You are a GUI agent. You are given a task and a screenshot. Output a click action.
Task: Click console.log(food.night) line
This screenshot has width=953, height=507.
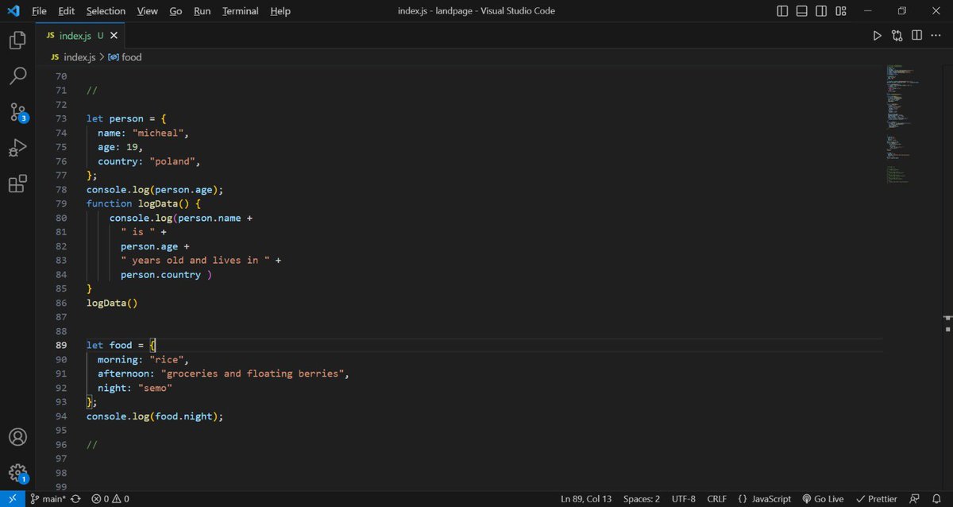pos(155,416)
